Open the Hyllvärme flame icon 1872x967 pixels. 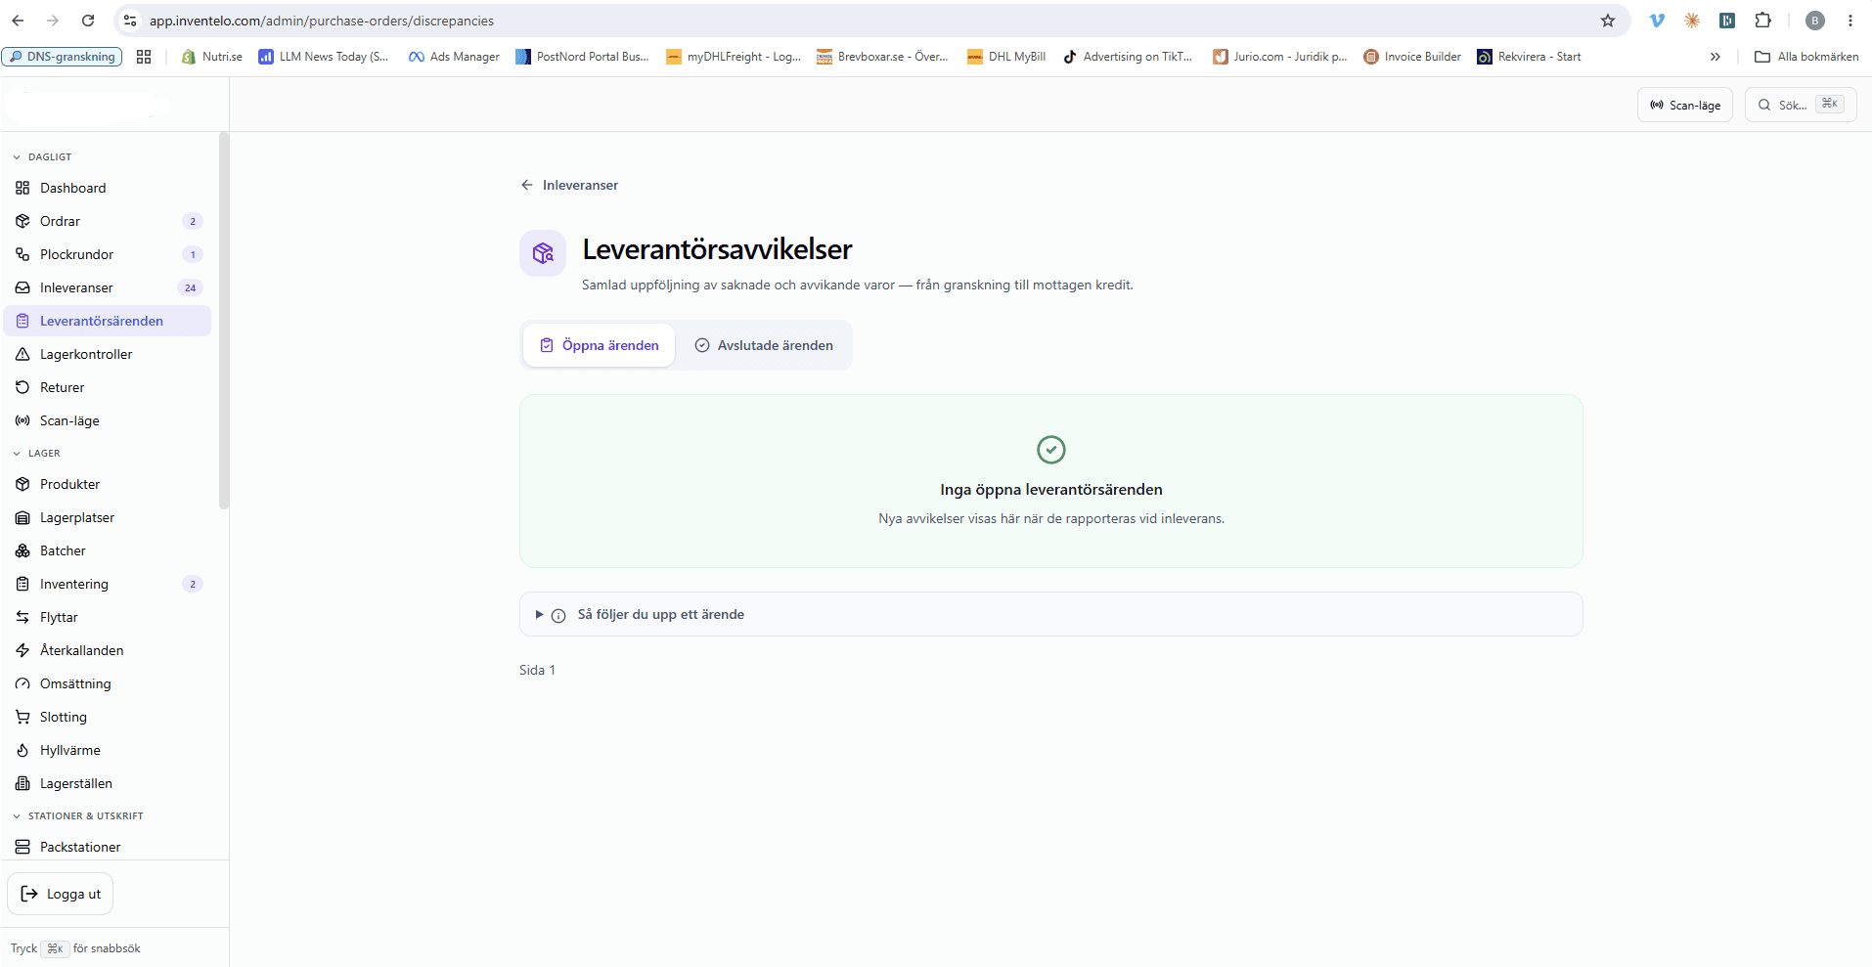22,750
